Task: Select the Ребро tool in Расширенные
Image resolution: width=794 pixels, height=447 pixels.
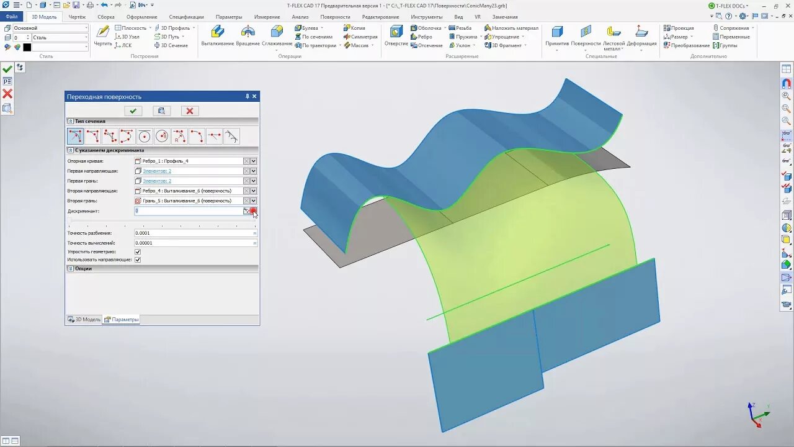Action: (421, 37)
